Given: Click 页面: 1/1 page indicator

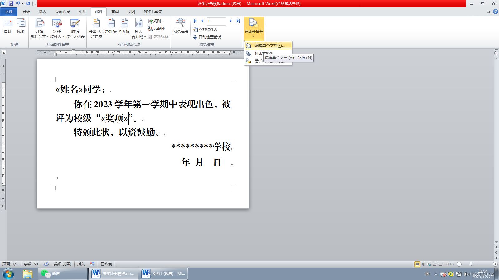Looking at the screenshot, I should pos(10,264).
